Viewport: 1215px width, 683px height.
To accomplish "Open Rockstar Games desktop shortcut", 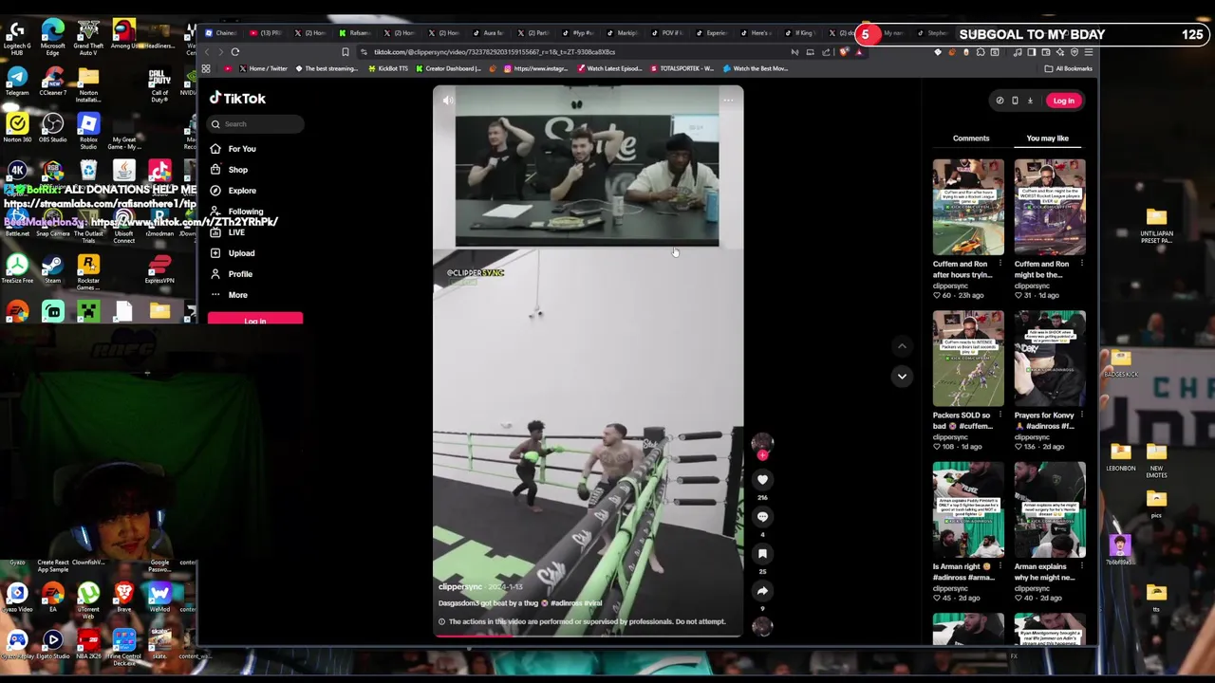I will (88, 272).
